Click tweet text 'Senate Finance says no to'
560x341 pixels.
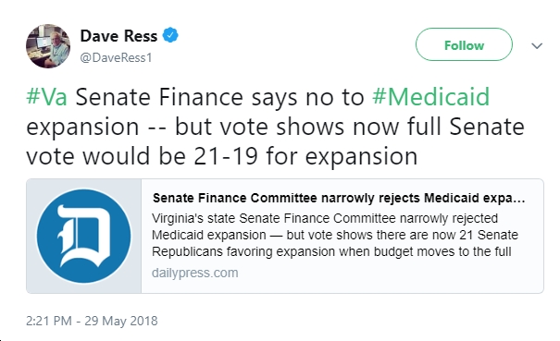219,97
